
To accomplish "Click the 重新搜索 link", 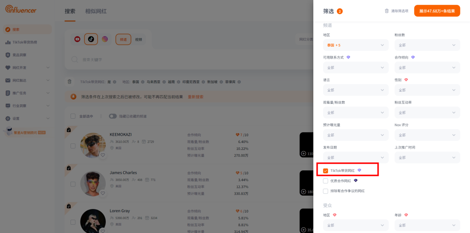I will 196,97.
